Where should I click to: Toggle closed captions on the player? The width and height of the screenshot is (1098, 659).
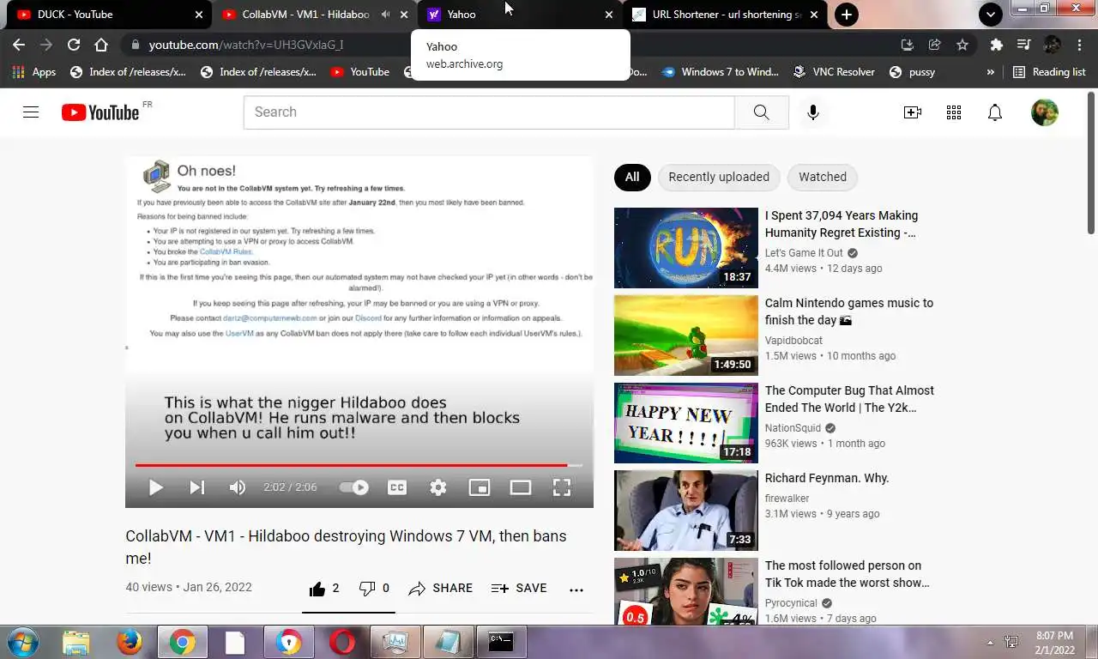[x=397, y=487]
